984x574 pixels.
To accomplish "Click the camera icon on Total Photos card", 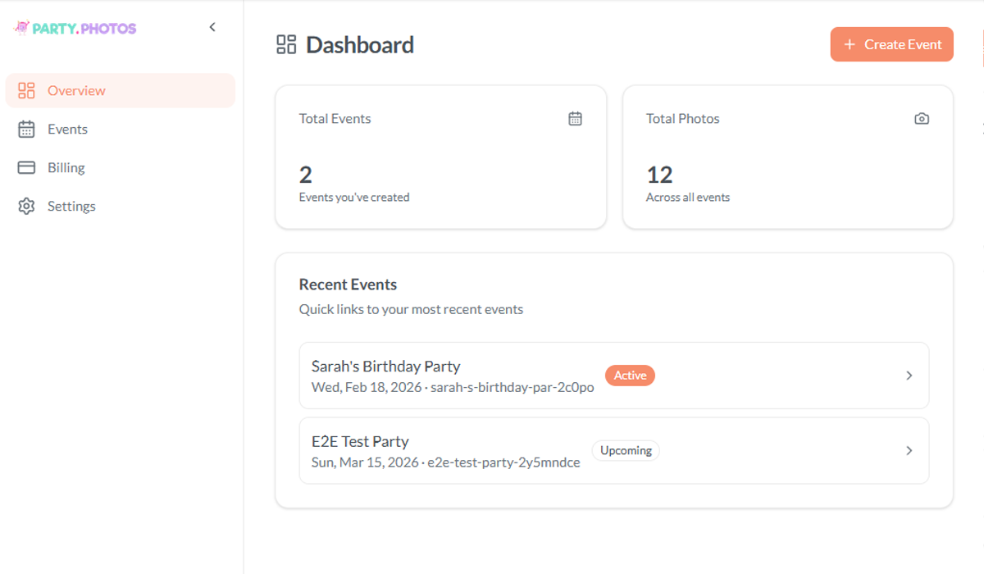I will point(921,118).
